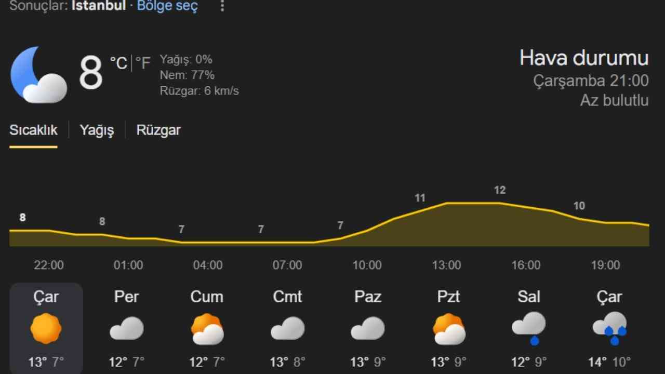The width and height of the screenshot is (665, 374).
Task: Select 04:00 on the temperature timeline
Action: point(208,265)
